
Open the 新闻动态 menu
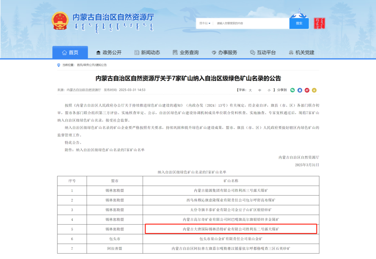click(147, 52)
